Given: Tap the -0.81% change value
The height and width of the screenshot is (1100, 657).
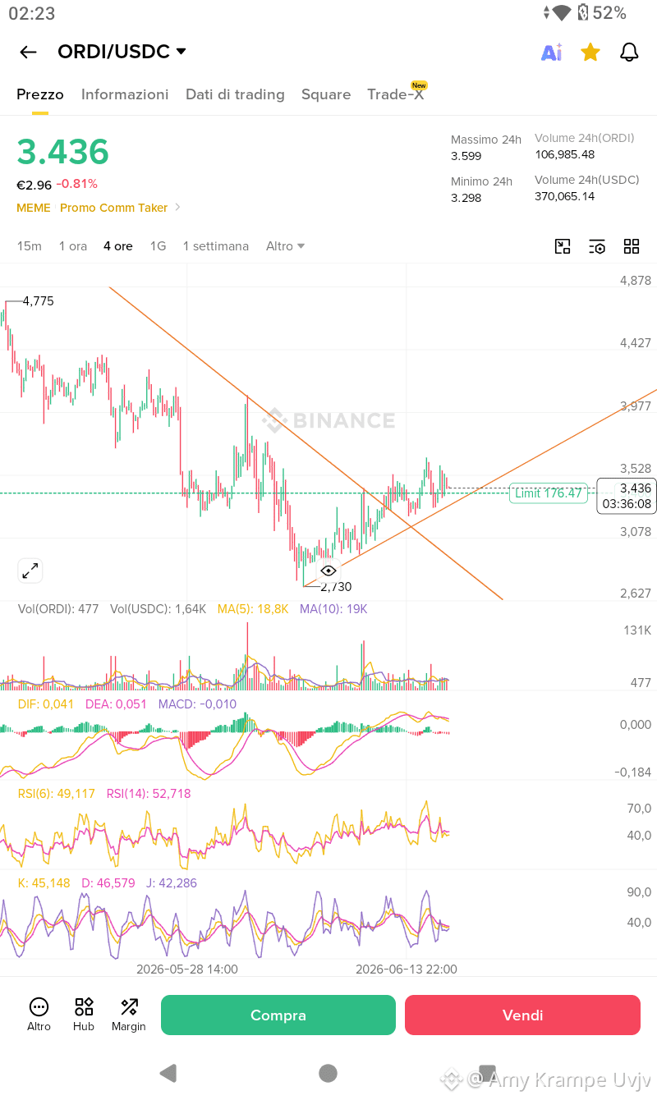Looking at the screenshot, I should tap(77, 184).
